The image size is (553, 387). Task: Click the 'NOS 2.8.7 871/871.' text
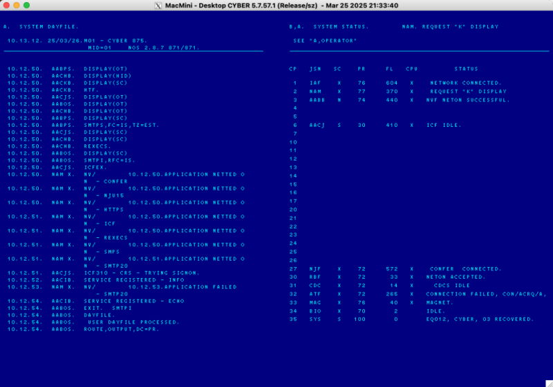click(x=164, y=48)
